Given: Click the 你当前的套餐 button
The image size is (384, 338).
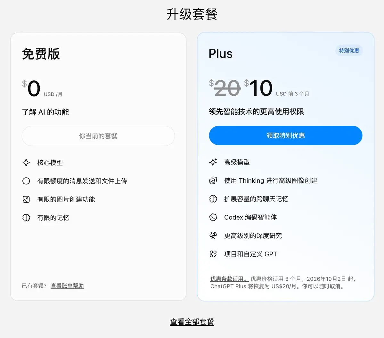Looking at the screenshot, I should point(98,136).
